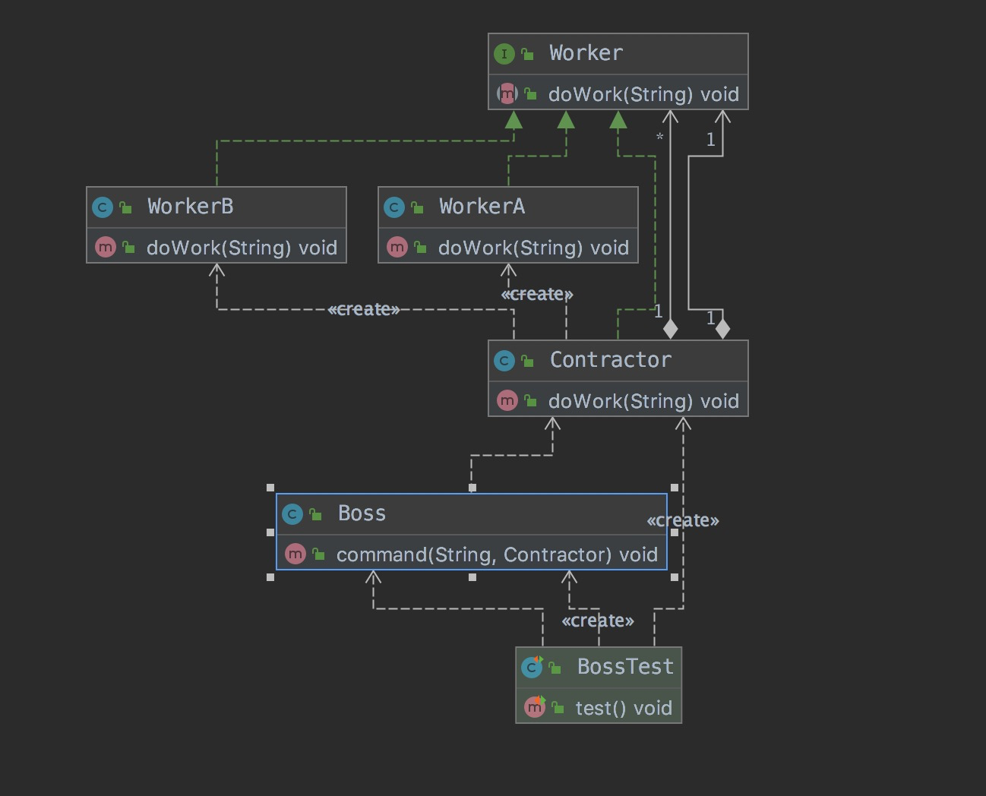
Task: Click top-left selection handle of Boss node
Action: (x=270, y=488)
